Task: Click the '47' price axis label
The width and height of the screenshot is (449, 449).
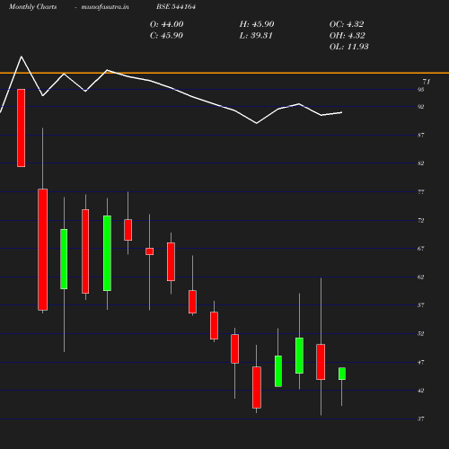Action: 421,362
